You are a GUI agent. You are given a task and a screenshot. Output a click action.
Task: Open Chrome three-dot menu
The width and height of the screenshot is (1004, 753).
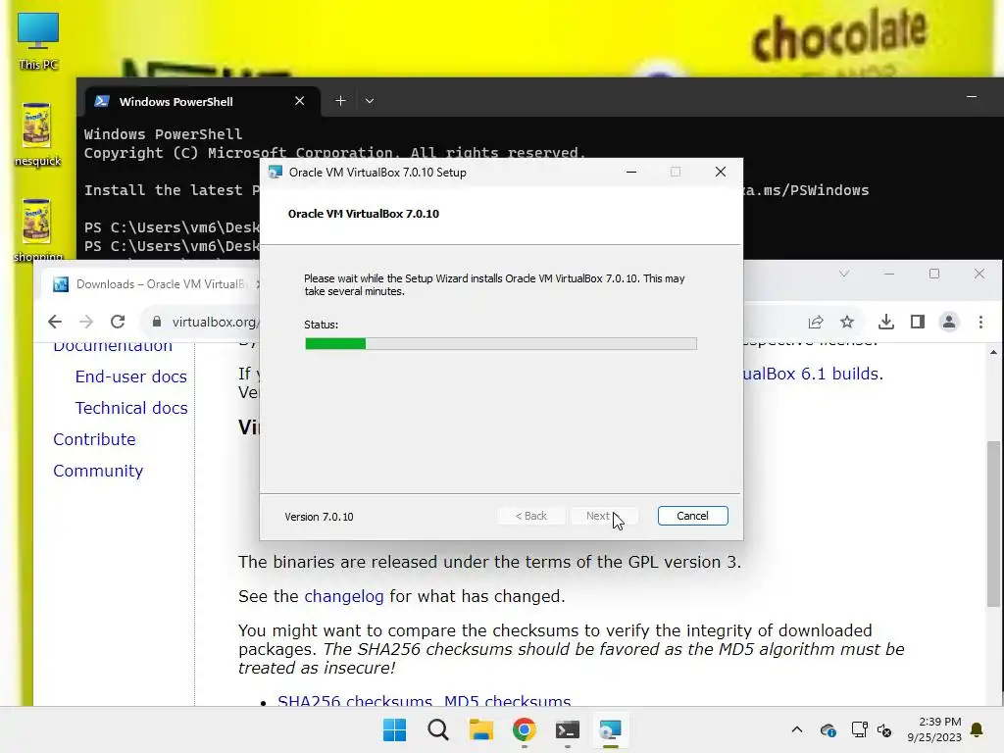(980, 322)
